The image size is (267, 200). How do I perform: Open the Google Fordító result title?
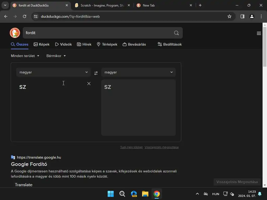point(29,164)
